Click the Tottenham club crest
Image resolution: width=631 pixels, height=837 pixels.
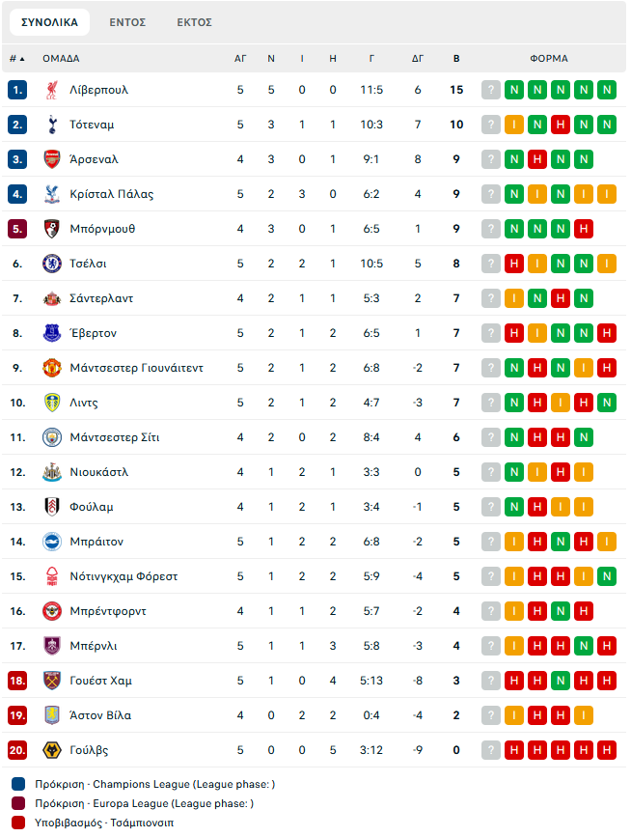pos(52,125)
